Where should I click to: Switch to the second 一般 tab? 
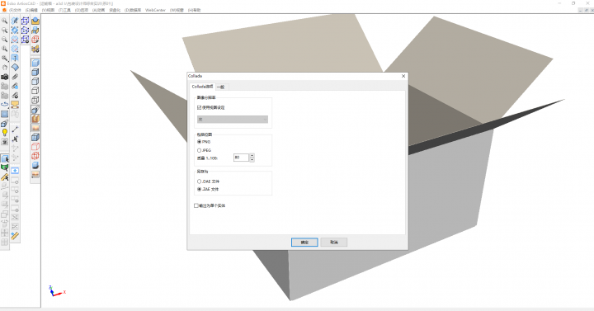click(221, 87)
